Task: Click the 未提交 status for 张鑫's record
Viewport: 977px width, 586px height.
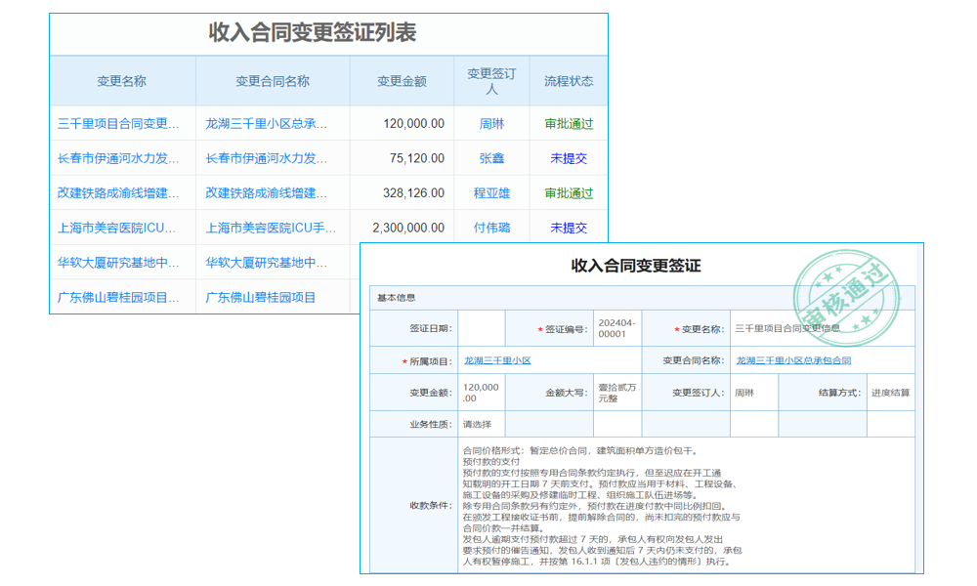Action: pos(569,157)
